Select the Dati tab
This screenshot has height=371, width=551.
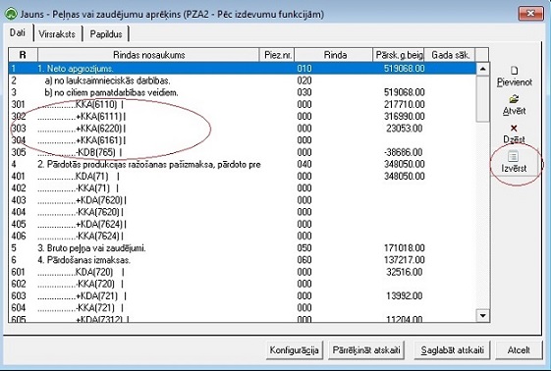pyautogui.click(x=18, y=33)
